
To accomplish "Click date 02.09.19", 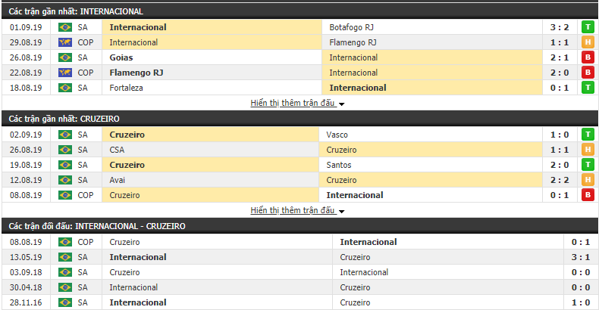I will pyautogui.click(x=26, y=135).
